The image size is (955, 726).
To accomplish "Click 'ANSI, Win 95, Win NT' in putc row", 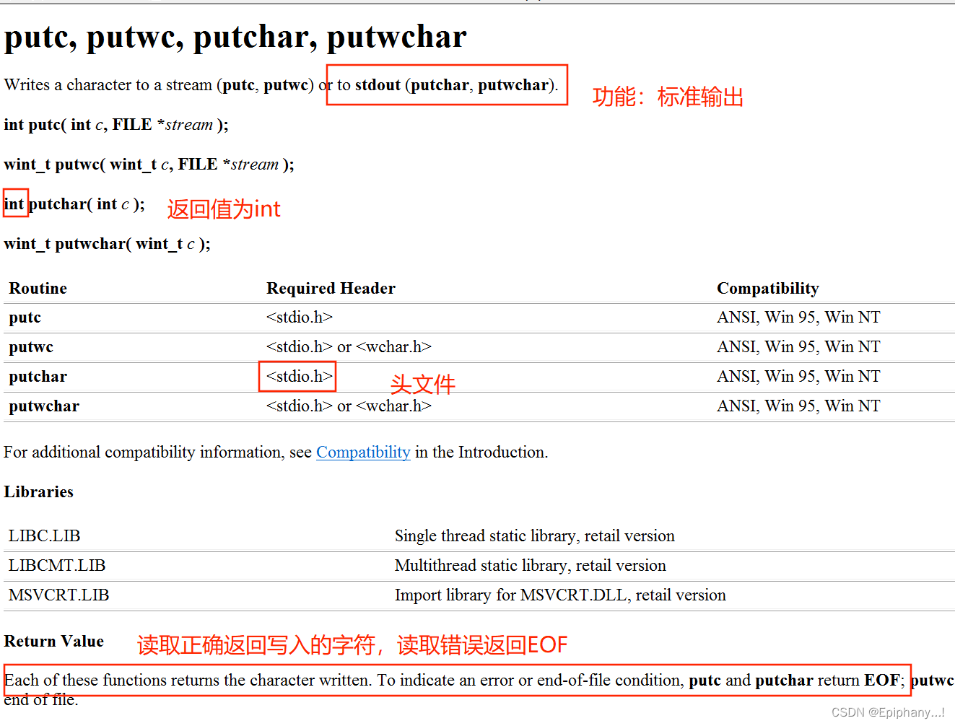I will 798,318.
